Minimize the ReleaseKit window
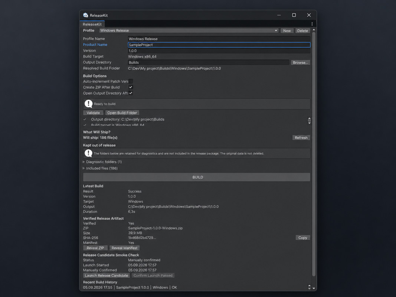Screen dimensions: 396x297 coord(279,15)
